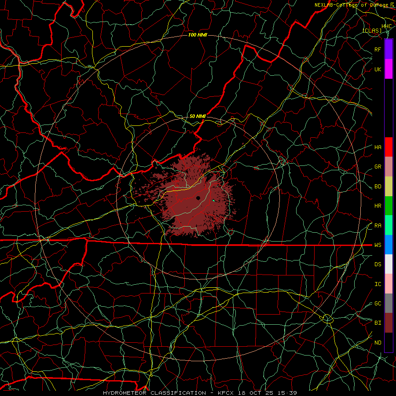Click the ND black legend swatch
The image size is (396, 396).
(389, 342)
